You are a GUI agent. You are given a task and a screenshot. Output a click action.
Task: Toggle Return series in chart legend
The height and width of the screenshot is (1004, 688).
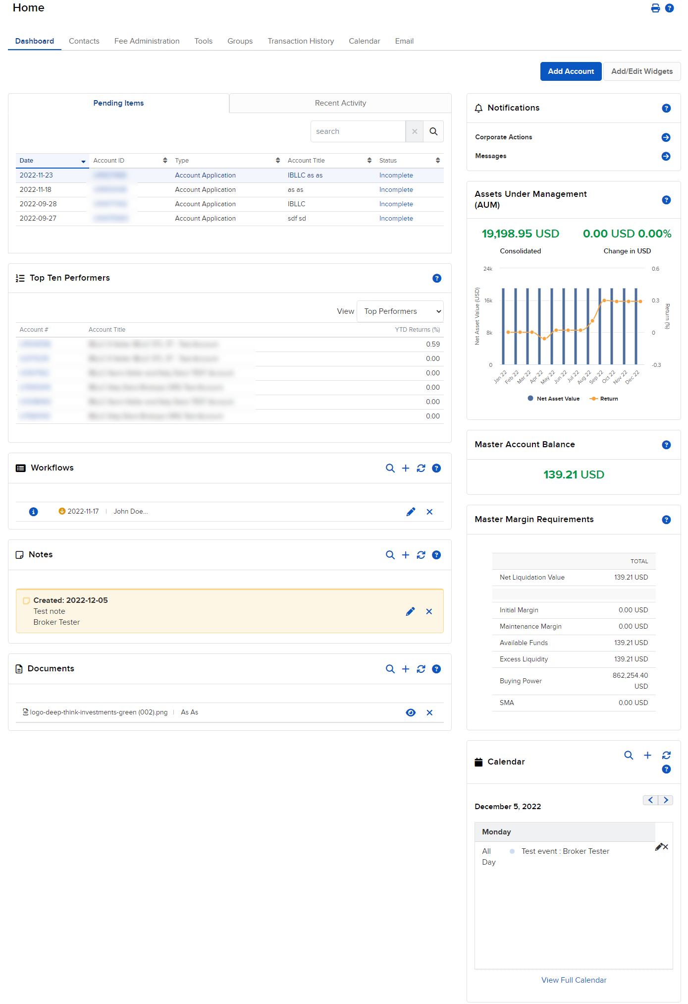click(x=604, y=399)
